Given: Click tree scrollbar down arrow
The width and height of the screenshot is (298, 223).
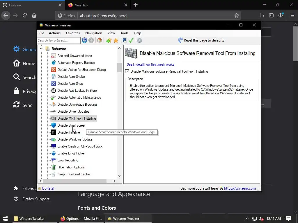Looking at the screenshot, I should click(x=119, y=176).
